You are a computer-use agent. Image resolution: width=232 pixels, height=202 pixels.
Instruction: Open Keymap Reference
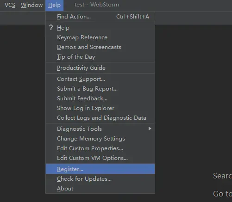coord(100,37)
